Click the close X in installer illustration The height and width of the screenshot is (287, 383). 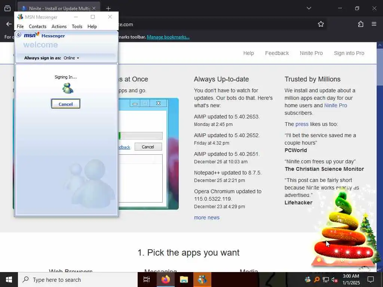pos(158,103)
